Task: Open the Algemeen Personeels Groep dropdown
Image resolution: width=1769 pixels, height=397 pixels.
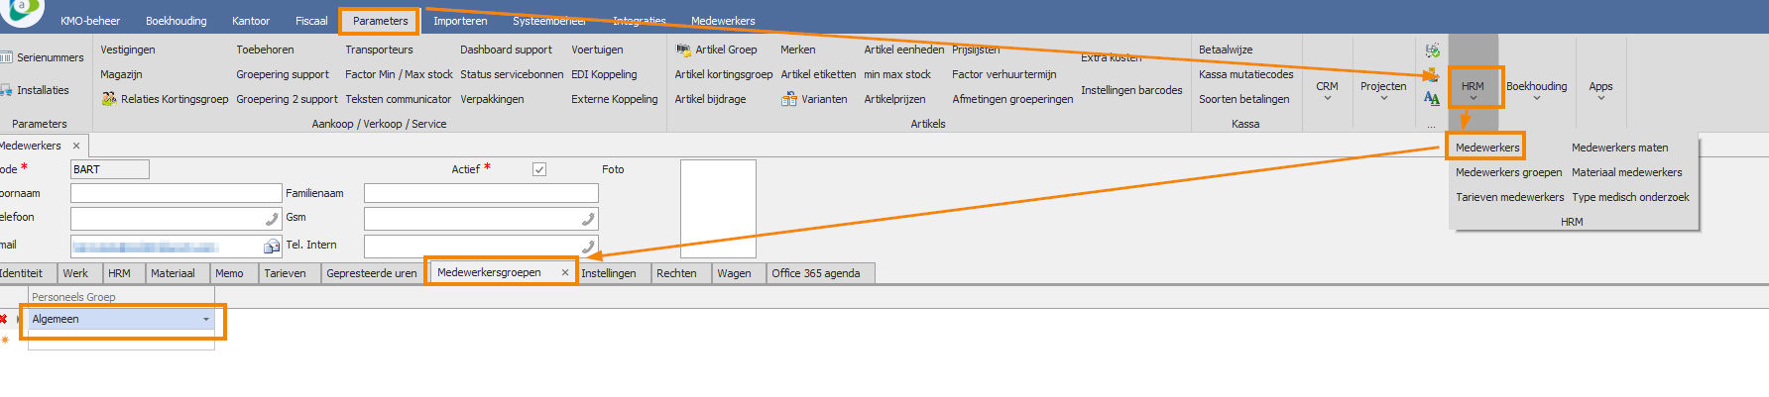Action: pos(206,320)
